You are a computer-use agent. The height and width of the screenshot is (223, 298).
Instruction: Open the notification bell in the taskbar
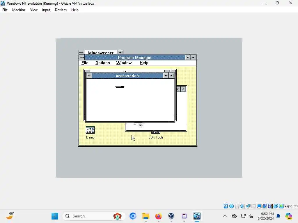click(278, 216)
